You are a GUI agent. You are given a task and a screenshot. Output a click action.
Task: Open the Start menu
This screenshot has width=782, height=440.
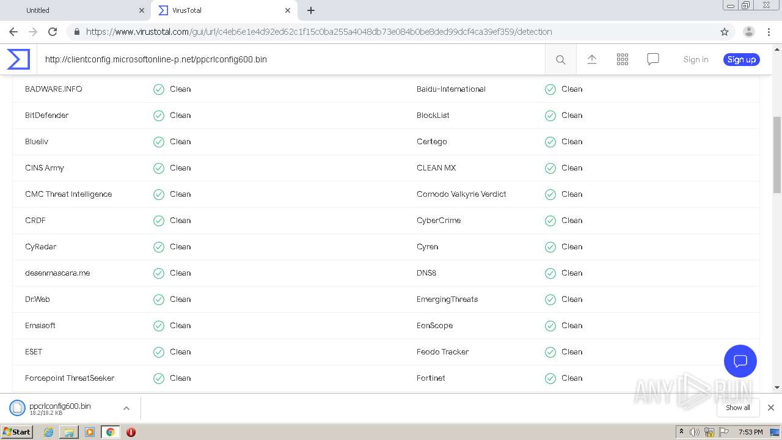(16, 432)
